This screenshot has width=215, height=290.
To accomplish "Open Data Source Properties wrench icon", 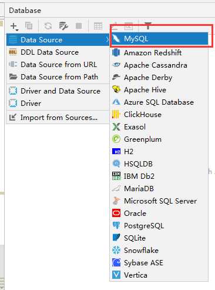I will coord(63,26).
